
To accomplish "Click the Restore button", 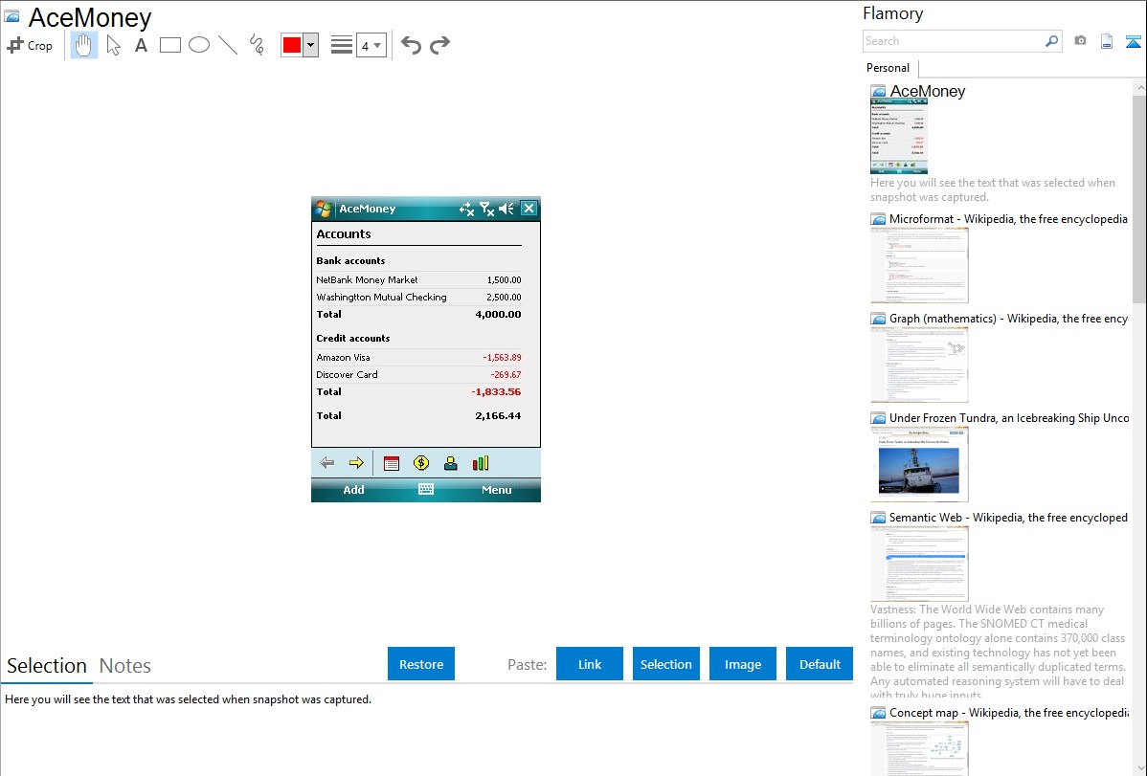I will point(421,664).
